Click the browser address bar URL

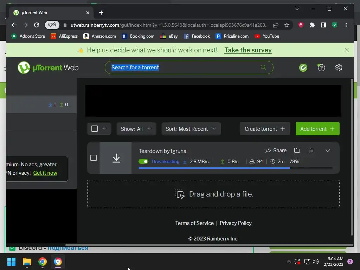click(169, 25)
